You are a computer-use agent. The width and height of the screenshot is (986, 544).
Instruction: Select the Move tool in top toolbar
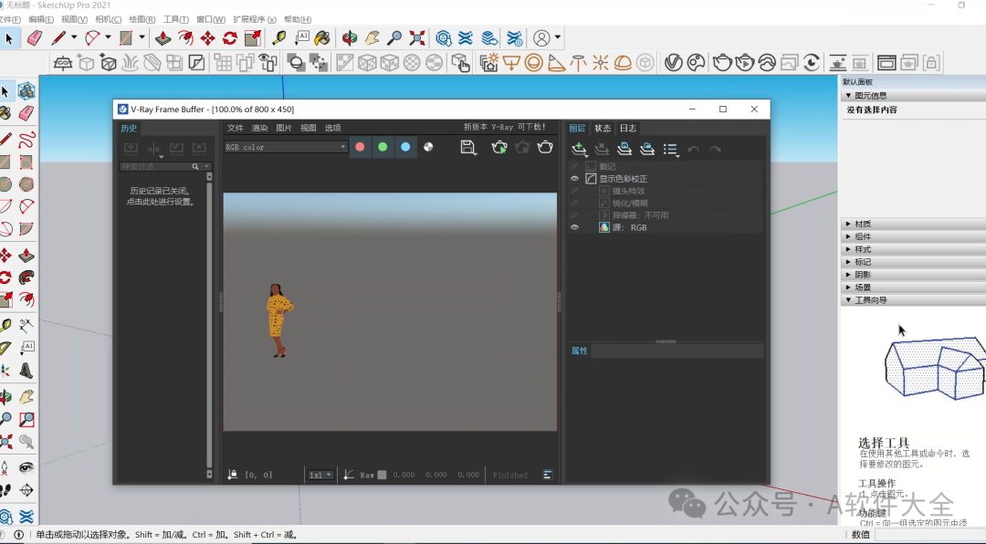point(207,38)
